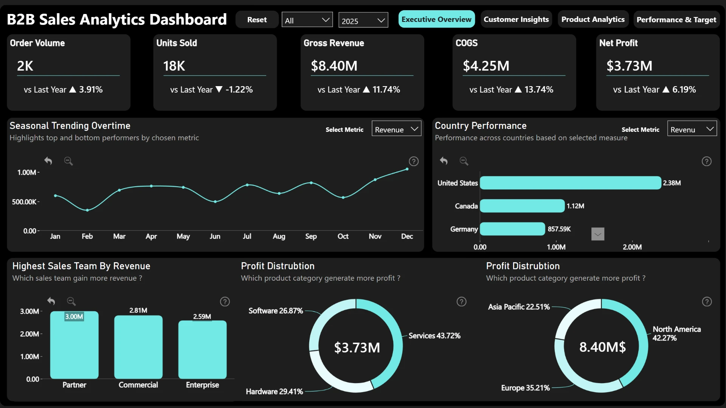Click scroll-down arrow in Country Performance chart

(x=597, y=234)
